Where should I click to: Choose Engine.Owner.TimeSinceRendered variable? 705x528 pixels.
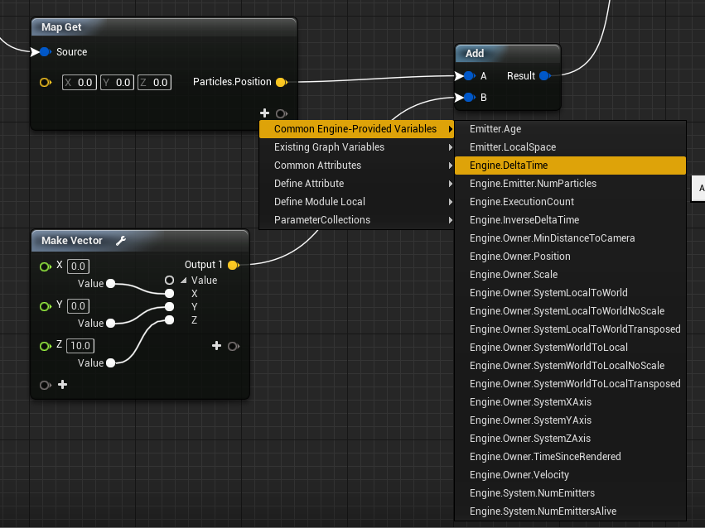click(x=571, y=457)
